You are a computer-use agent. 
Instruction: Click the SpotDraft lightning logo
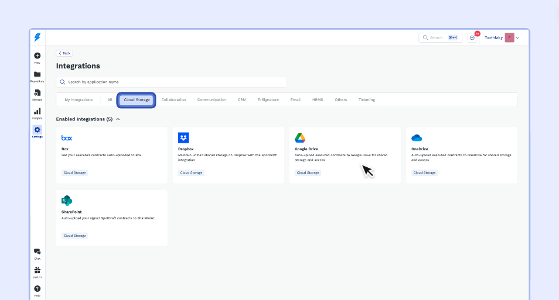(x=38, y=37)
